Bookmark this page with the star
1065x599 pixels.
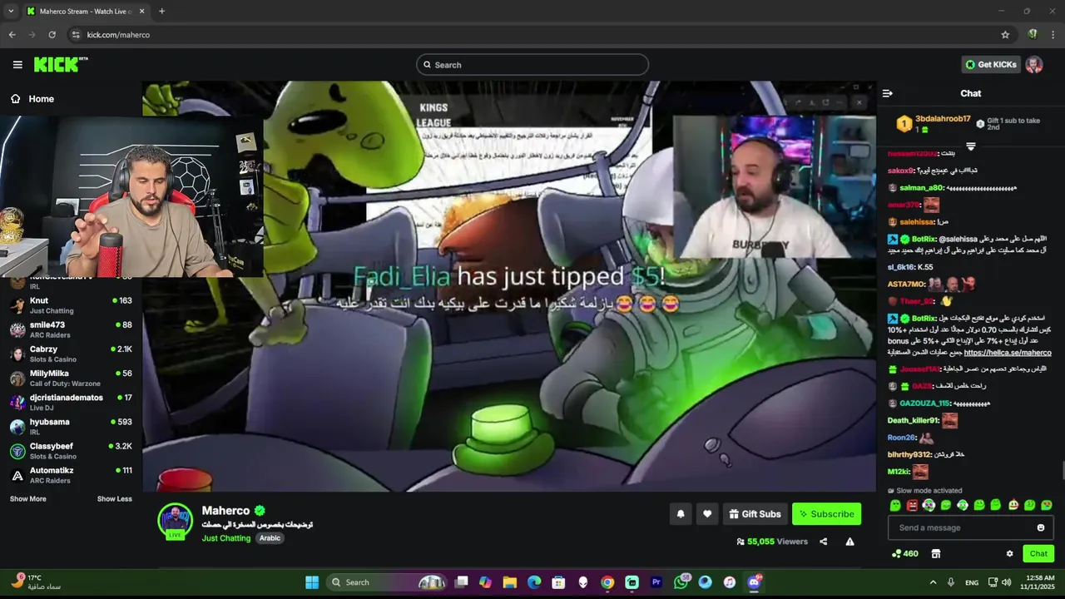pyautogui.click(x=1005, y=35)
